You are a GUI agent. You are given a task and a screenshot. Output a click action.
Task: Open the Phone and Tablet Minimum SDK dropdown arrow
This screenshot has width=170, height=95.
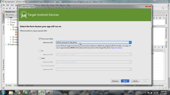click(x=130, y=42)
